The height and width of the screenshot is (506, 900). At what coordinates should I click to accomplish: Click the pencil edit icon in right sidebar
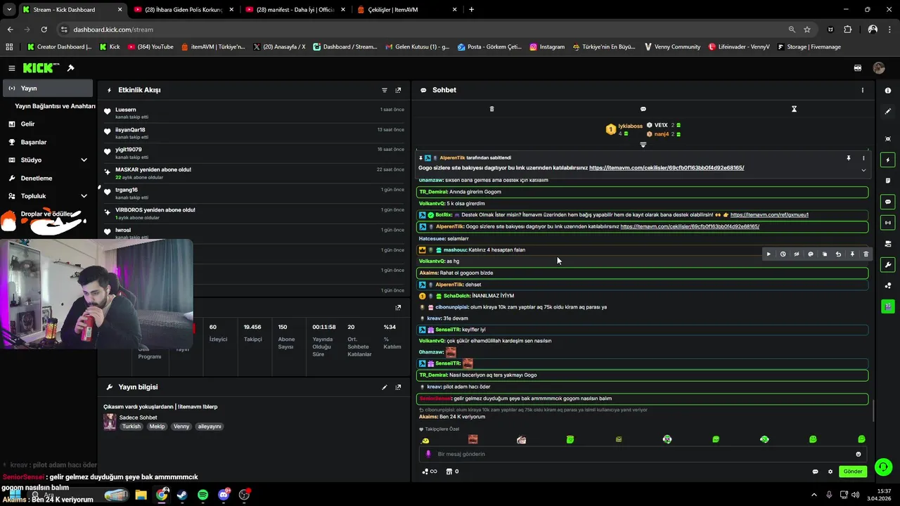click(x=888, y=111)
